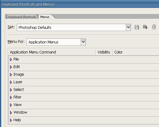The image size is (159, 127).
Task: Switch to the Keyboard Shortcuts tab
Action: click(x=22, y=17)
